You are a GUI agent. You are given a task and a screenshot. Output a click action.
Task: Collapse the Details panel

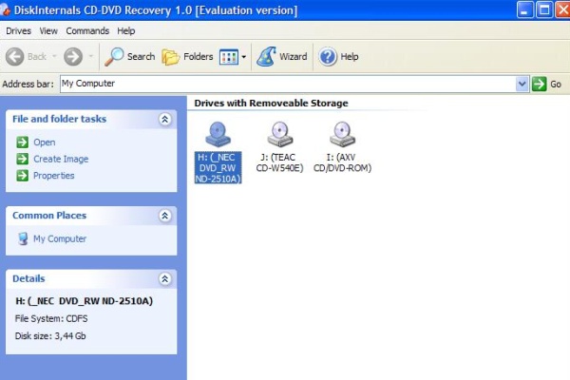(x=164, y=279)
